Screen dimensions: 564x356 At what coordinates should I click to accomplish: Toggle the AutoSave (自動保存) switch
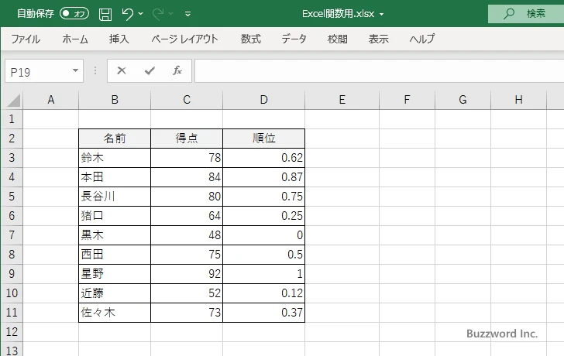[74, 14]
